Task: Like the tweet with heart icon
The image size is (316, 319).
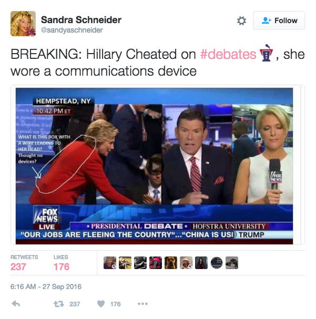Action: [x=101, y=304]
